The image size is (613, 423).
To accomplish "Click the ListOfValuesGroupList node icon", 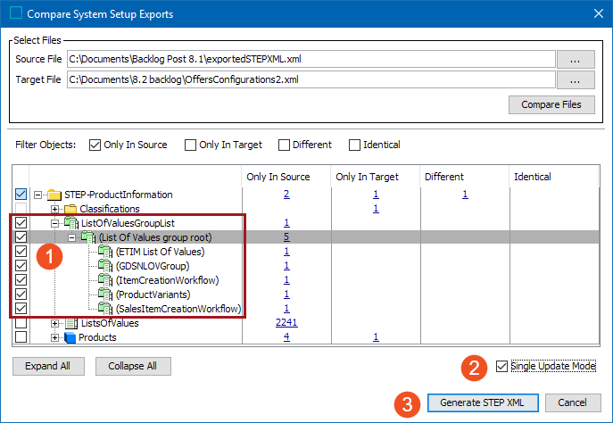I will click(71, 223).
